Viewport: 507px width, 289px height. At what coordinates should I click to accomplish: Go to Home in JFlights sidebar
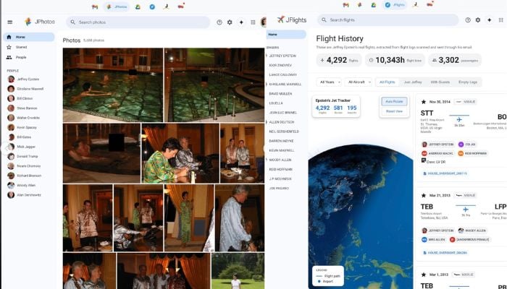point(286,35)
